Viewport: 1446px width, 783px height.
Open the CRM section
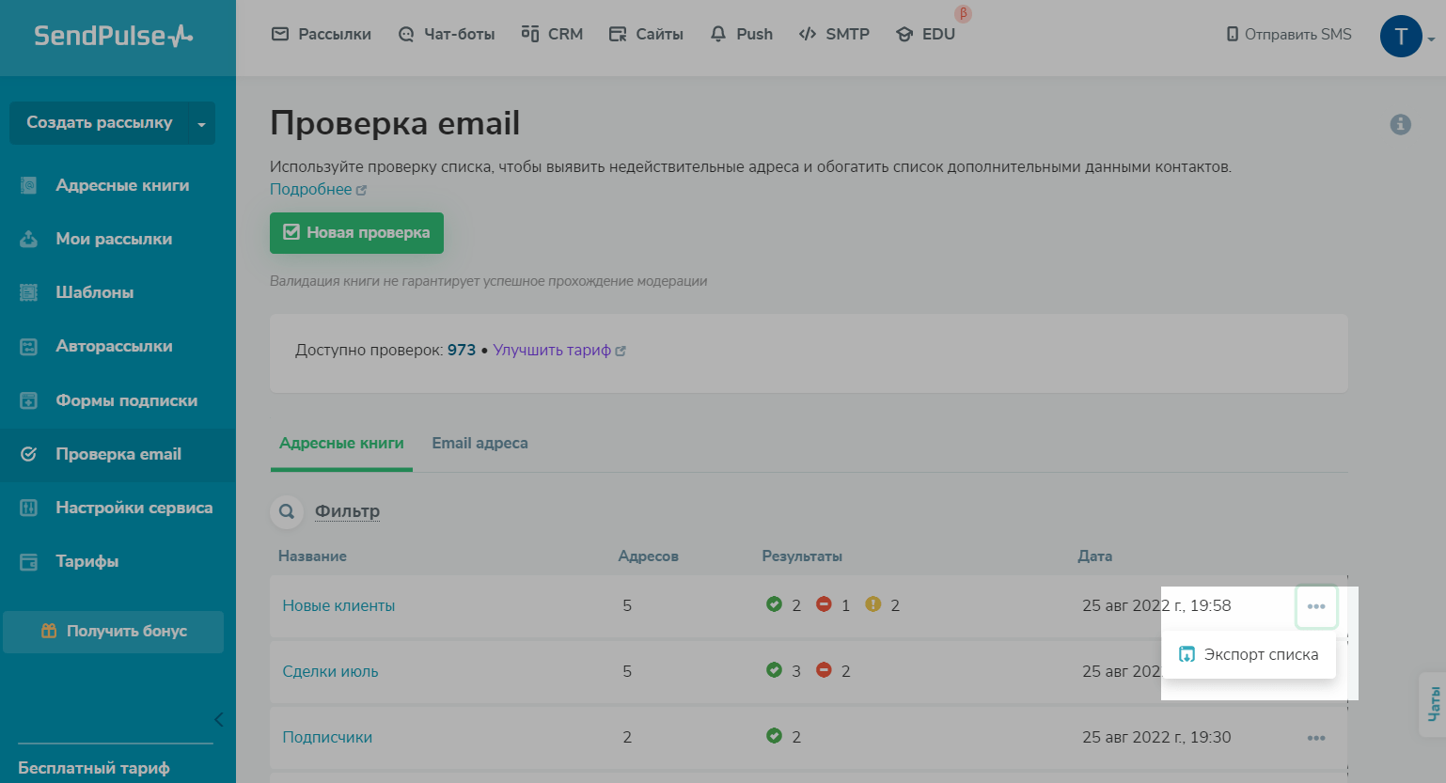[x=552, y=34]
